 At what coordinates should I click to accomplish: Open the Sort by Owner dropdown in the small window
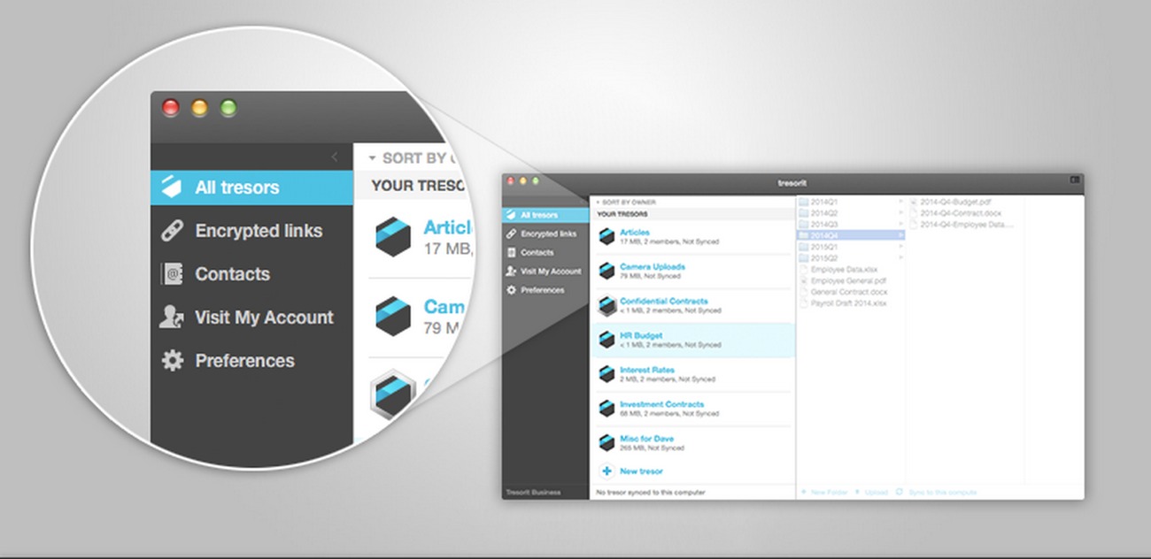[x=625, y=203]
